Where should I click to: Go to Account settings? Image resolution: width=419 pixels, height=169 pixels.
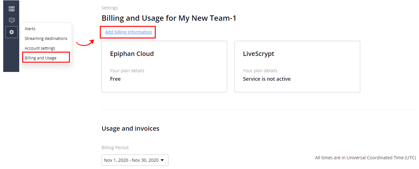tap(40, 48)
